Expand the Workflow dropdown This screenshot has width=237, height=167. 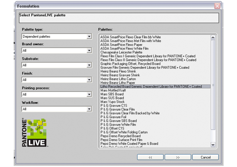(89, 109)
